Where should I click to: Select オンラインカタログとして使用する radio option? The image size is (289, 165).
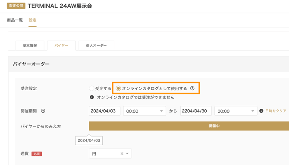118,89
